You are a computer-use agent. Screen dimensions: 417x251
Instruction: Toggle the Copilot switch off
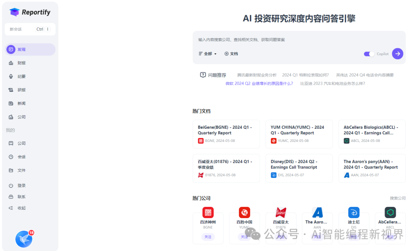[x=369, y=54]
